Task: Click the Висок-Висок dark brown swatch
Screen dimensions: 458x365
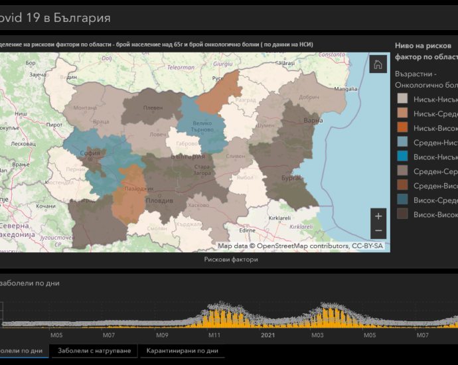Action: click(402, 214)
